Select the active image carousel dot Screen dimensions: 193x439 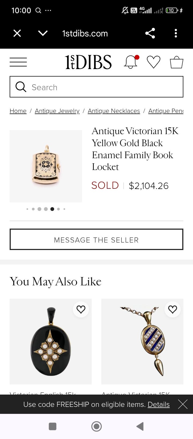pos(52,209)
